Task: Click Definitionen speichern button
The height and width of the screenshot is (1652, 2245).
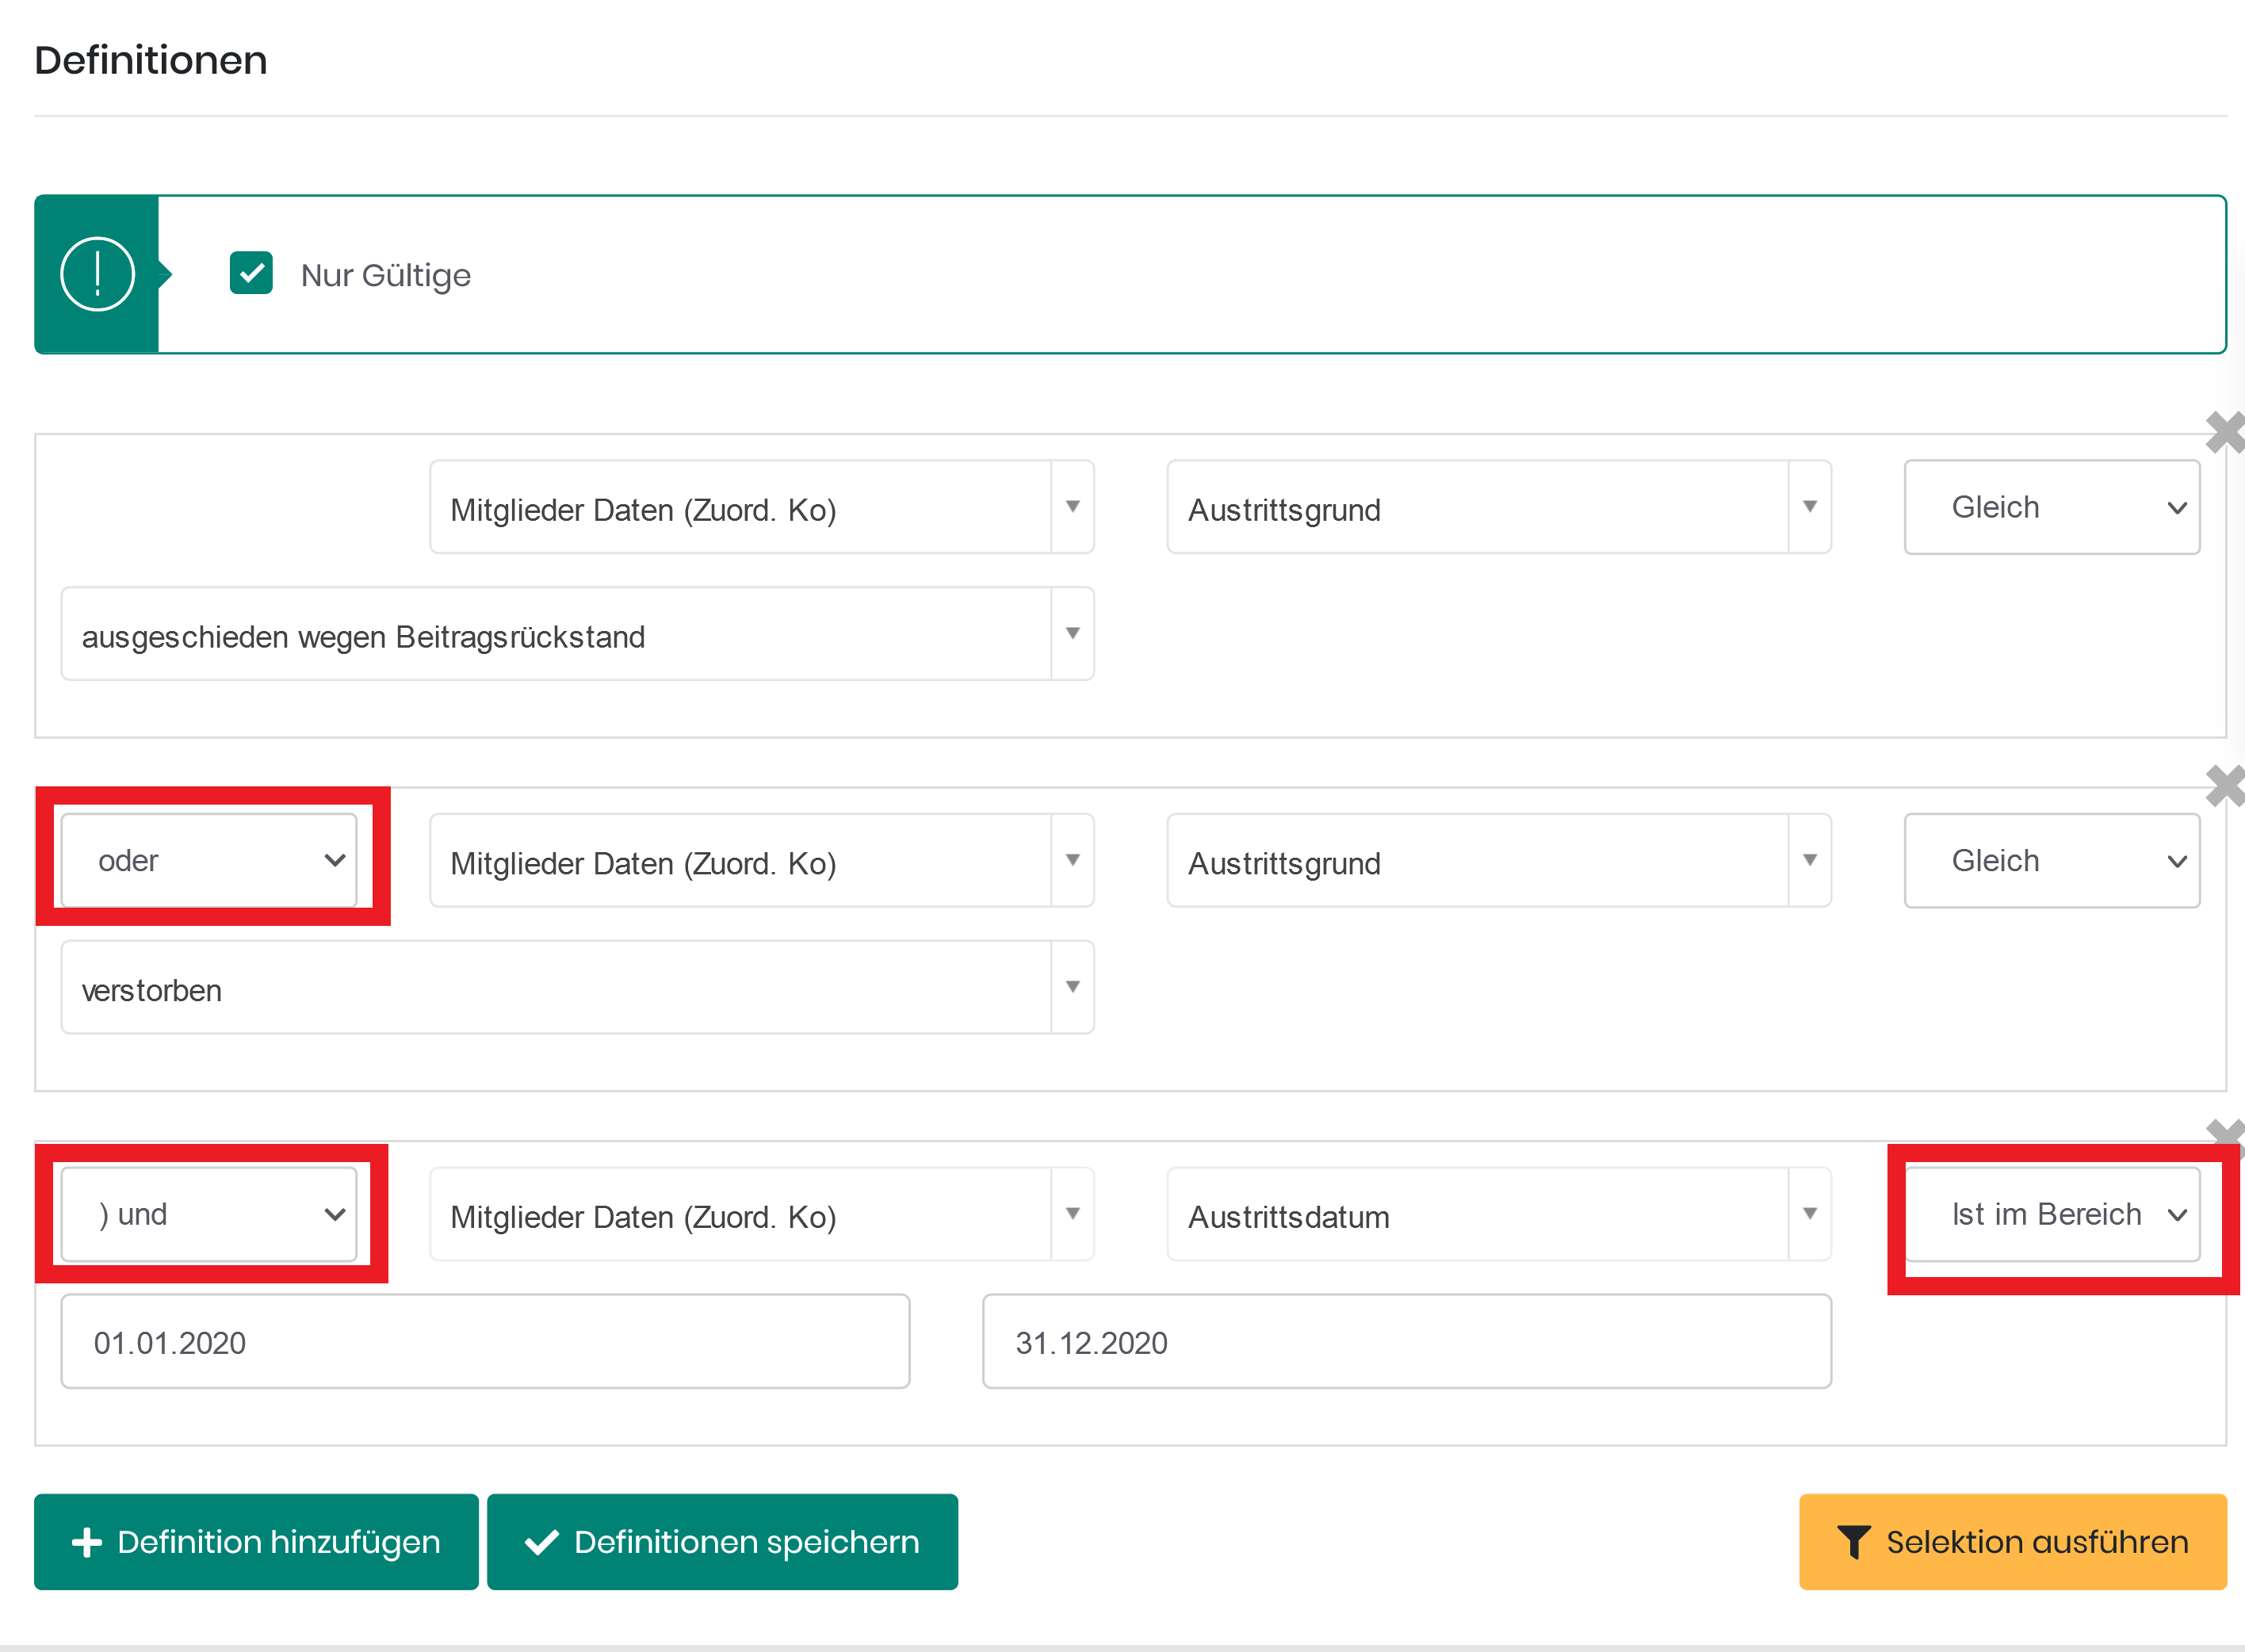Action: (x=722, y=1542)
